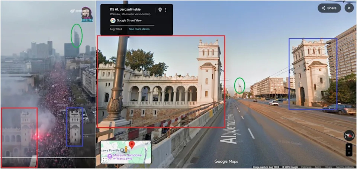The height and width of the screenshot is (169, 357).
Task: Click the red marker on the minimap
Action: (131, 145)
